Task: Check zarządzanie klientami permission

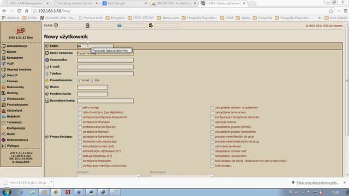Action: (80, 132)
